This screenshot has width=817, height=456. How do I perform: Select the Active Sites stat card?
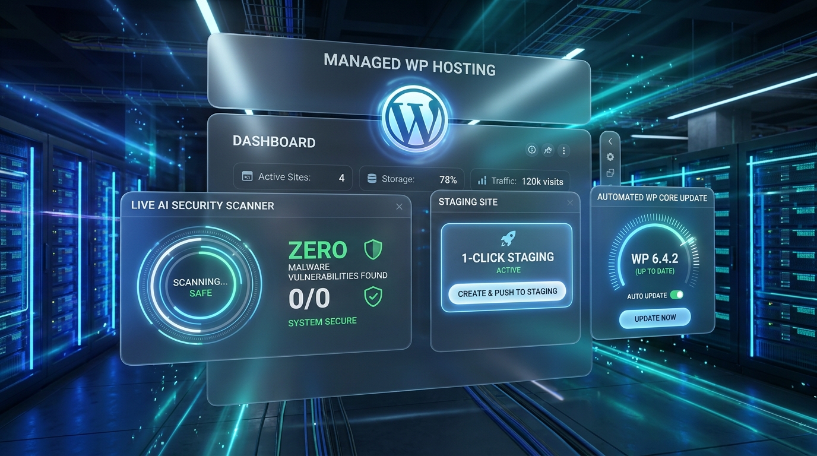click(293, 177)
